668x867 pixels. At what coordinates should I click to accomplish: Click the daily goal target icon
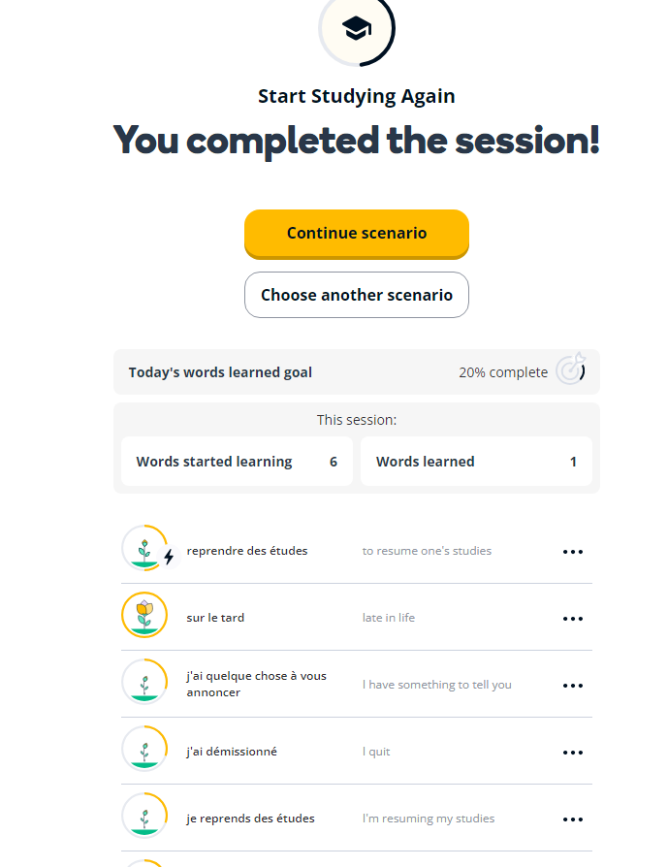(x=570, y=371)
